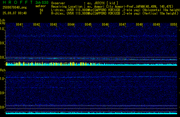This screenshot has height=117, width=180.
Task: Click the '2ch 0.3.0' version label
Action: 42,3
